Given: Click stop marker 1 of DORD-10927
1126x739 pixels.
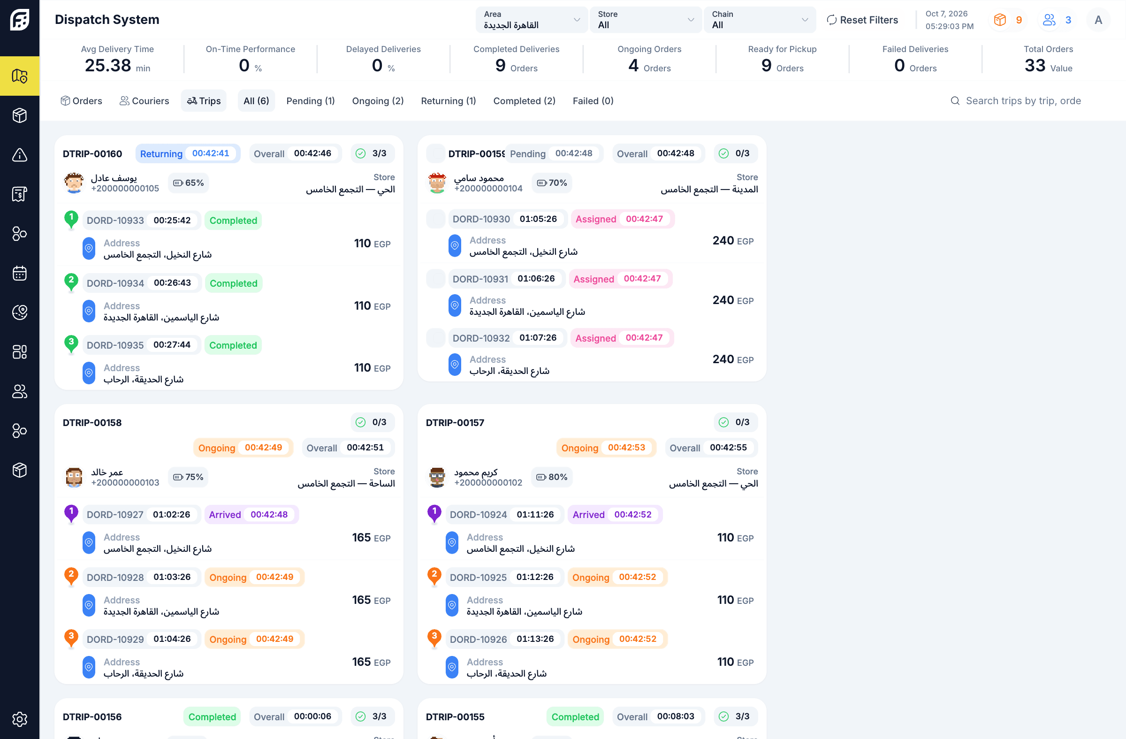Looking at the screenshot, I should [x=71, y=513].
